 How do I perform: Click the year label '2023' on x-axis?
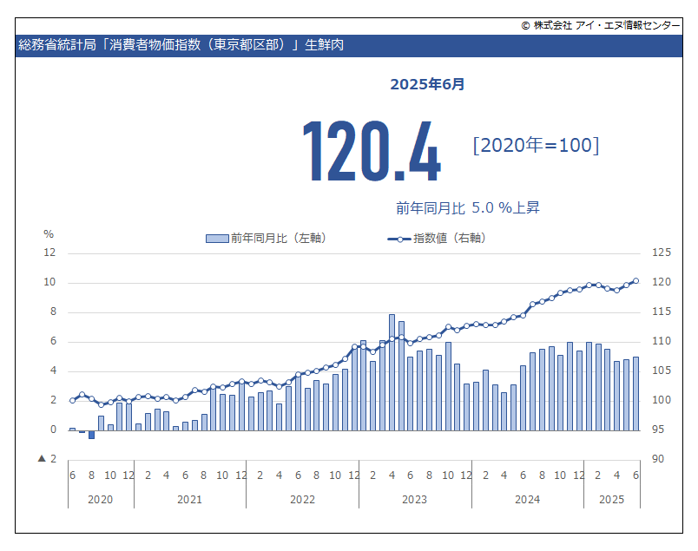(414, 500)
